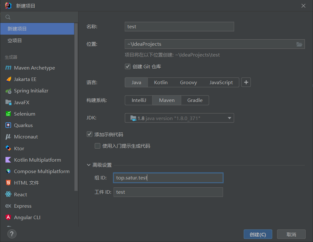The image size is (313, 242).
Task: Select Maven Archetype generator entry
Action: coord(37,68)
